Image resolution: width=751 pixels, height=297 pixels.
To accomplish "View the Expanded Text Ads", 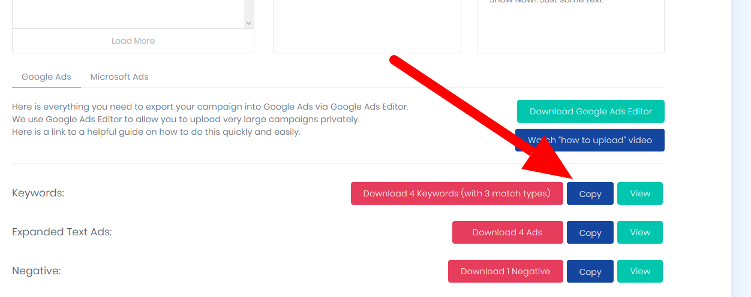I will [640, 232].
